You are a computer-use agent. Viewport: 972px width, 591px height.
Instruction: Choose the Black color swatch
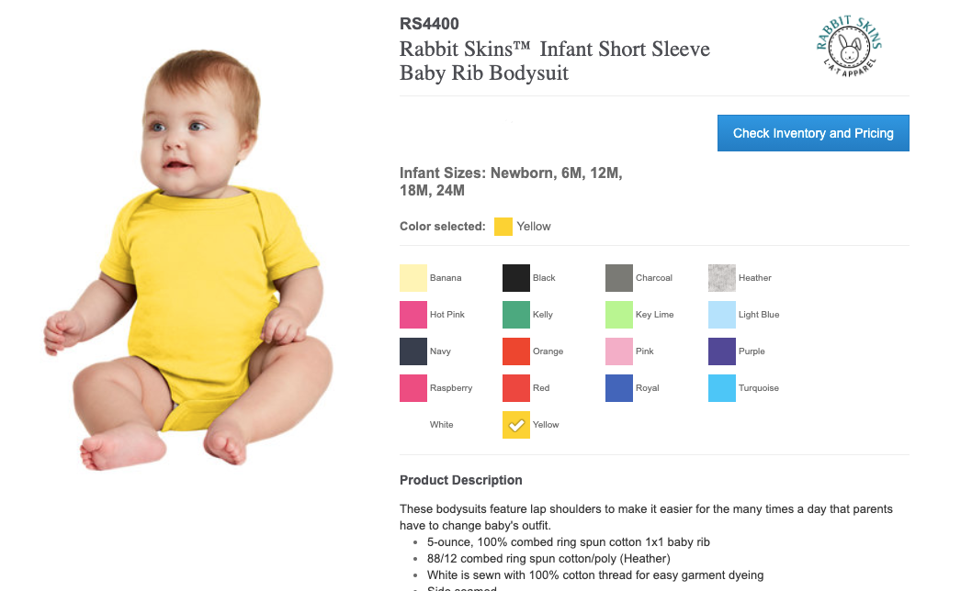pyautogui.click(x=516, y=278)
